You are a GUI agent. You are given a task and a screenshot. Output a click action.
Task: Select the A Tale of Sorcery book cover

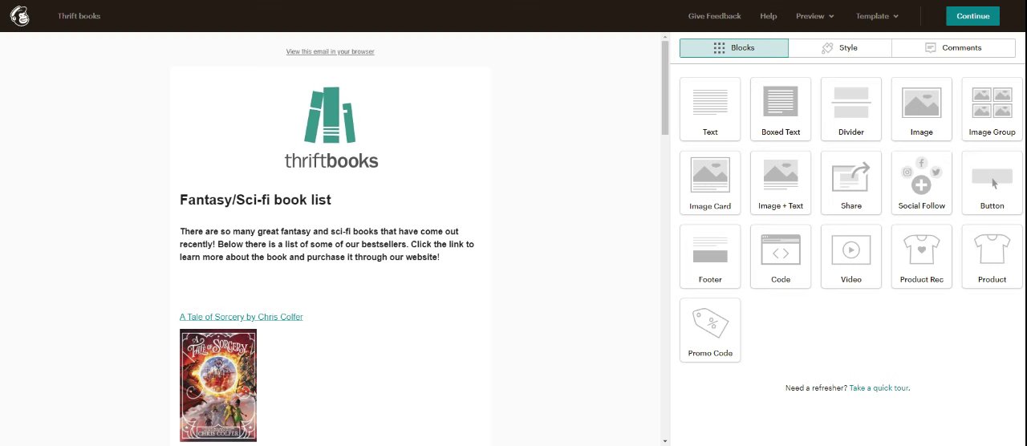[x=218, y=385]
